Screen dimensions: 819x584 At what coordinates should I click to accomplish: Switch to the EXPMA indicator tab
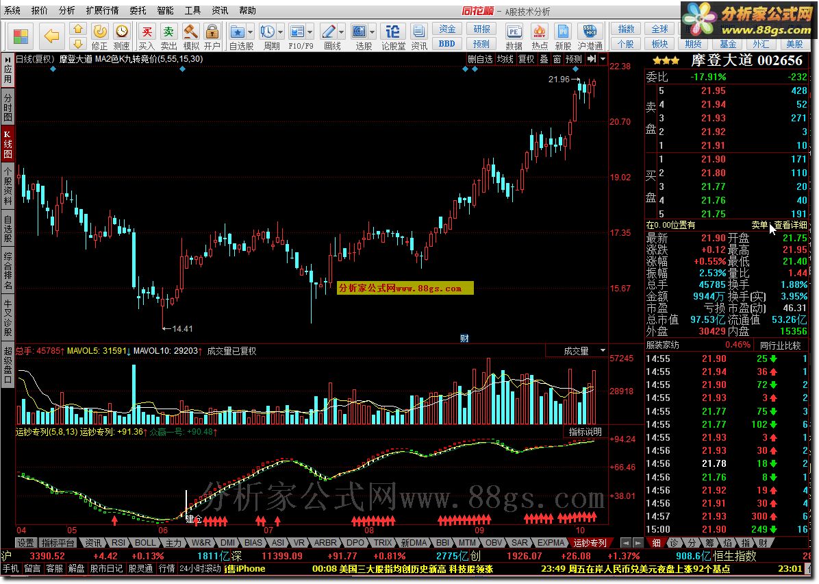click(551, 543)
